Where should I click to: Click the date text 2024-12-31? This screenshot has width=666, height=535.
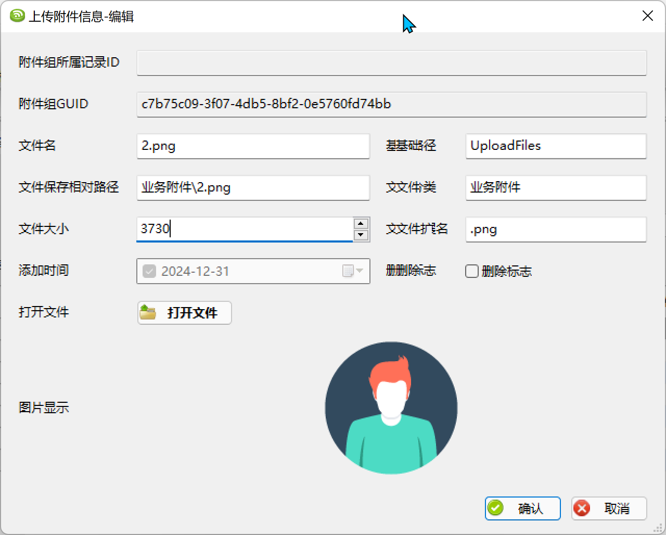click(195, 271)
